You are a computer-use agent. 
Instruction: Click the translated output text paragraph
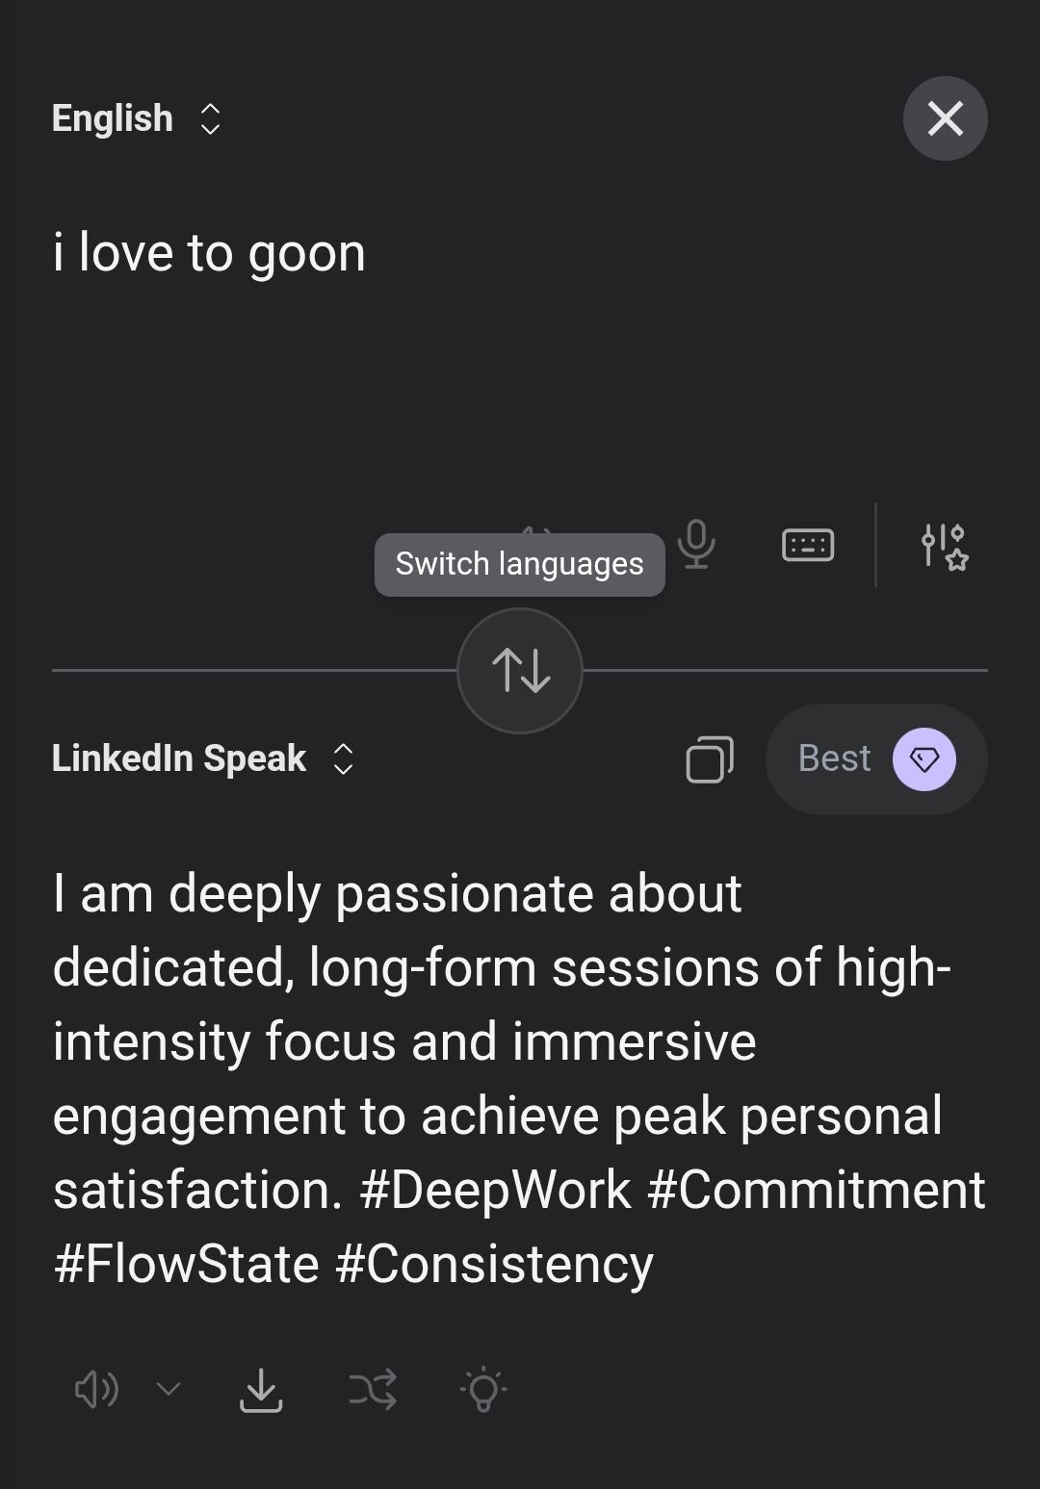click(518, 1078)
